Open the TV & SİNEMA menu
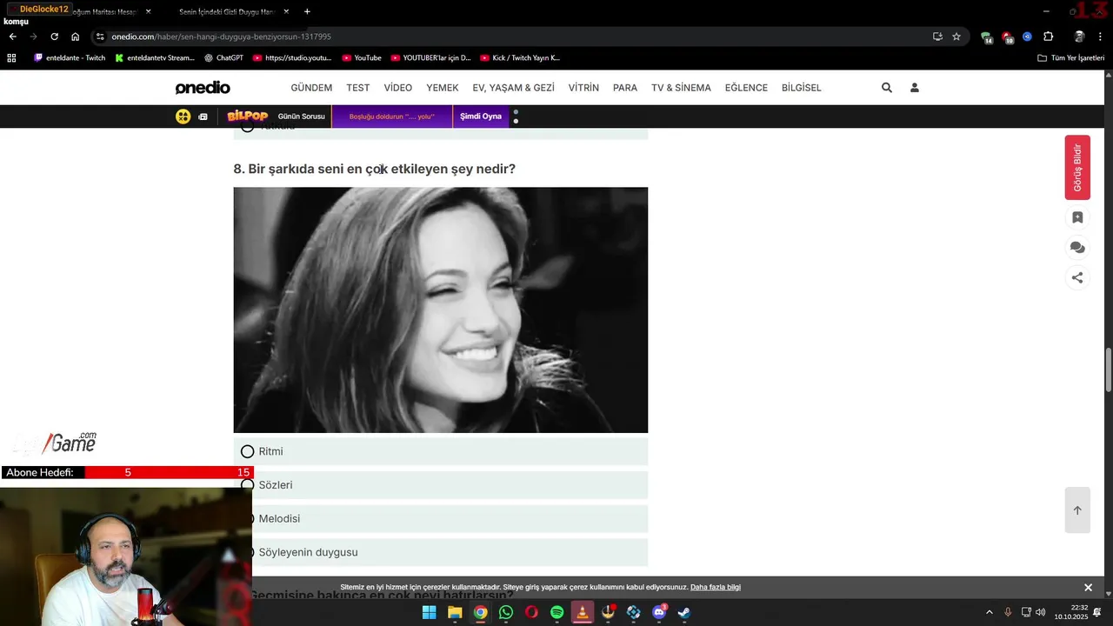Image resolution: width=1113 pixels, height=626 pixels. click(x=681, y=88)
